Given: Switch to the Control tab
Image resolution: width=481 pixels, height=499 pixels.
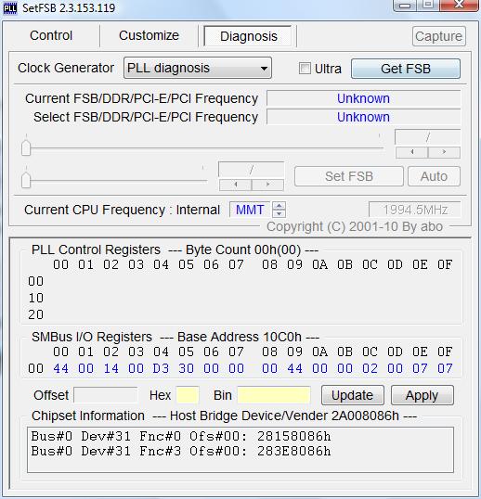Looking at the screenshot, I should point(51,35).
